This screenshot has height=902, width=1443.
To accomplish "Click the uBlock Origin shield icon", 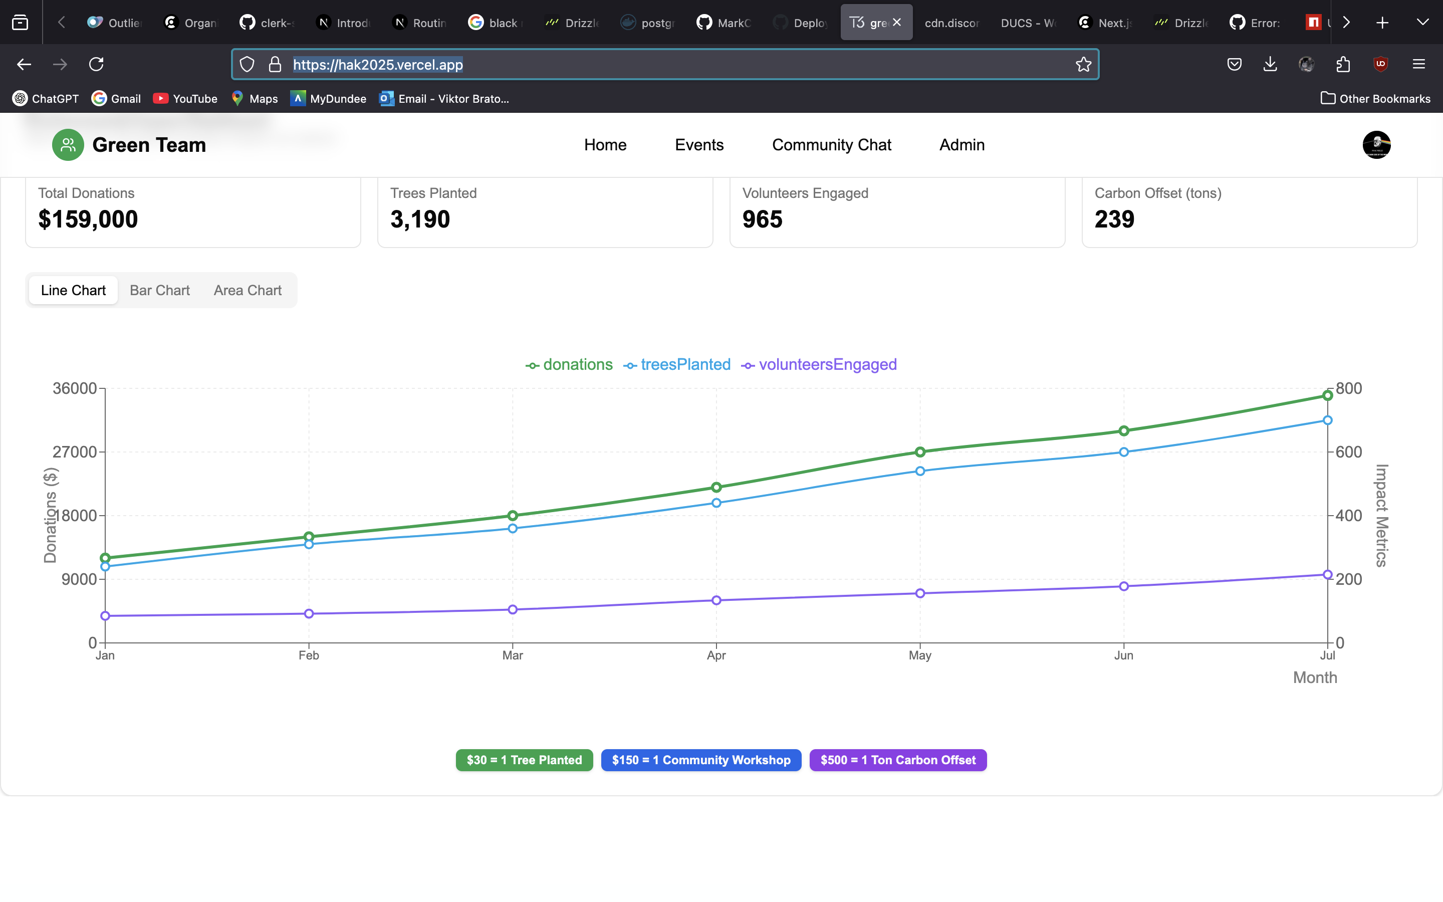I will tap(1380, 64).
